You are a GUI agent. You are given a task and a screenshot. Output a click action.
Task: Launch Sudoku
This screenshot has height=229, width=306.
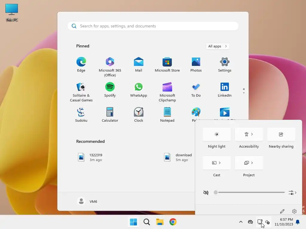(x=81, y=115)
